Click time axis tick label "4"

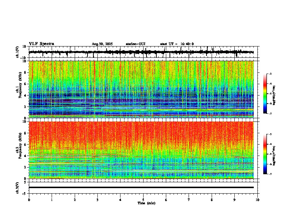coord(120,200)
